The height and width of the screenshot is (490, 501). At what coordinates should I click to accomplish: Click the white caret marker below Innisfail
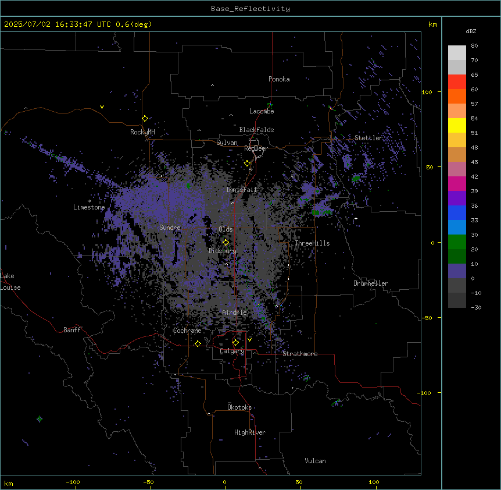pyautogui.click(x=232, y=203)
